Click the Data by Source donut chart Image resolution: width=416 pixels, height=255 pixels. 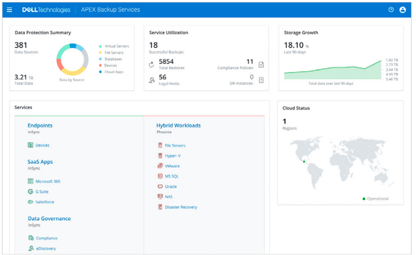pos(72,60)
